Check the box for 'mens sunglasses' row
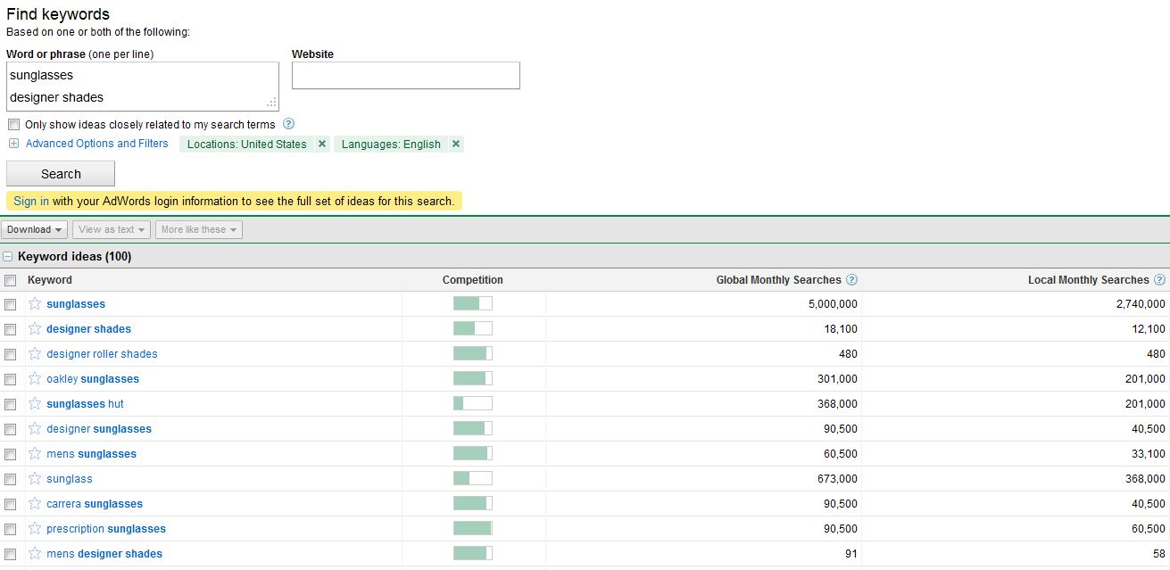 [11, 454]
